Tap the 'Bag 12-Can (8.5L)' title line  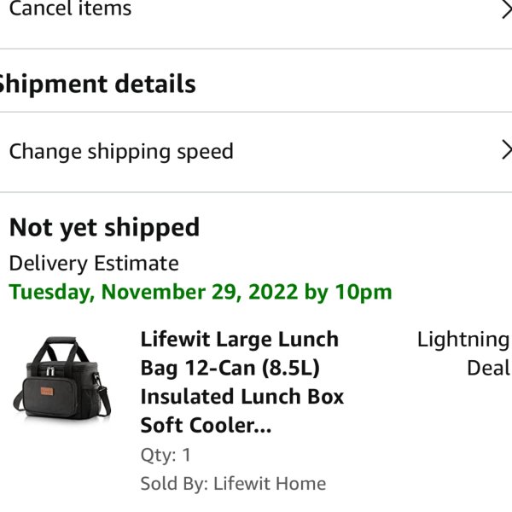(230, 369)
